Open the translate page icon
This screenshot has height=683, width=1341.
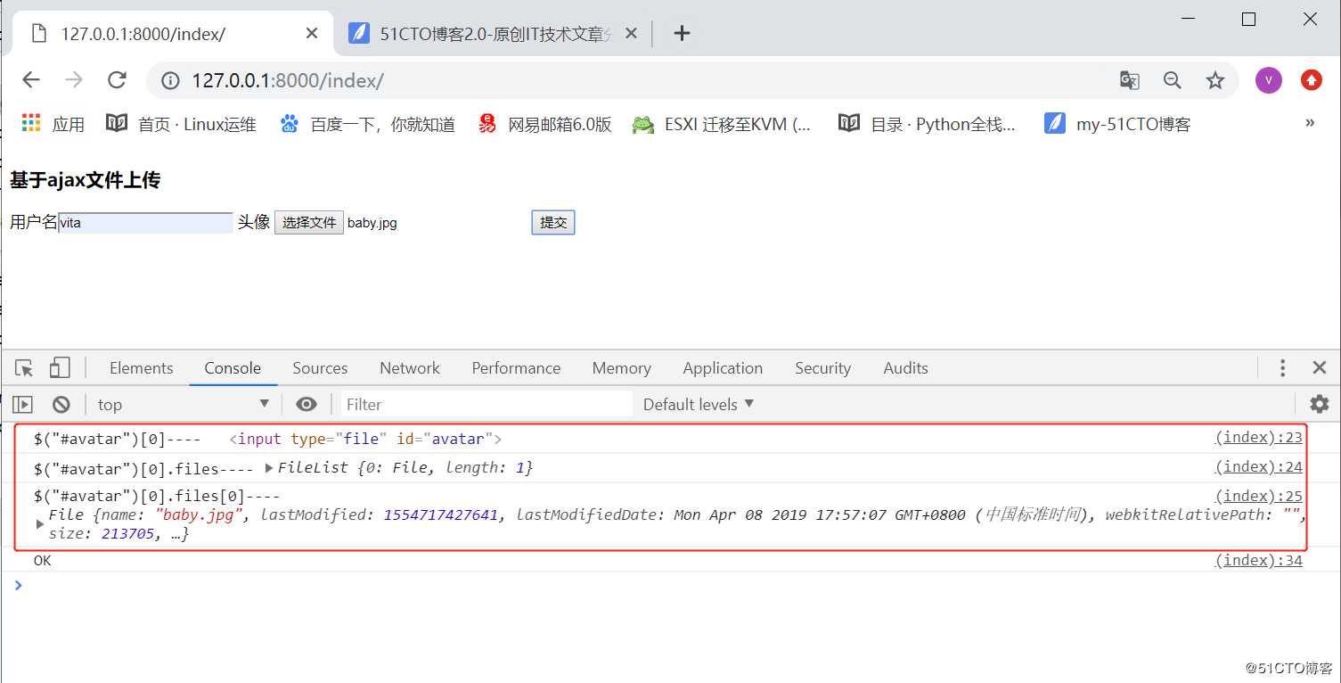pos(1130,80)
